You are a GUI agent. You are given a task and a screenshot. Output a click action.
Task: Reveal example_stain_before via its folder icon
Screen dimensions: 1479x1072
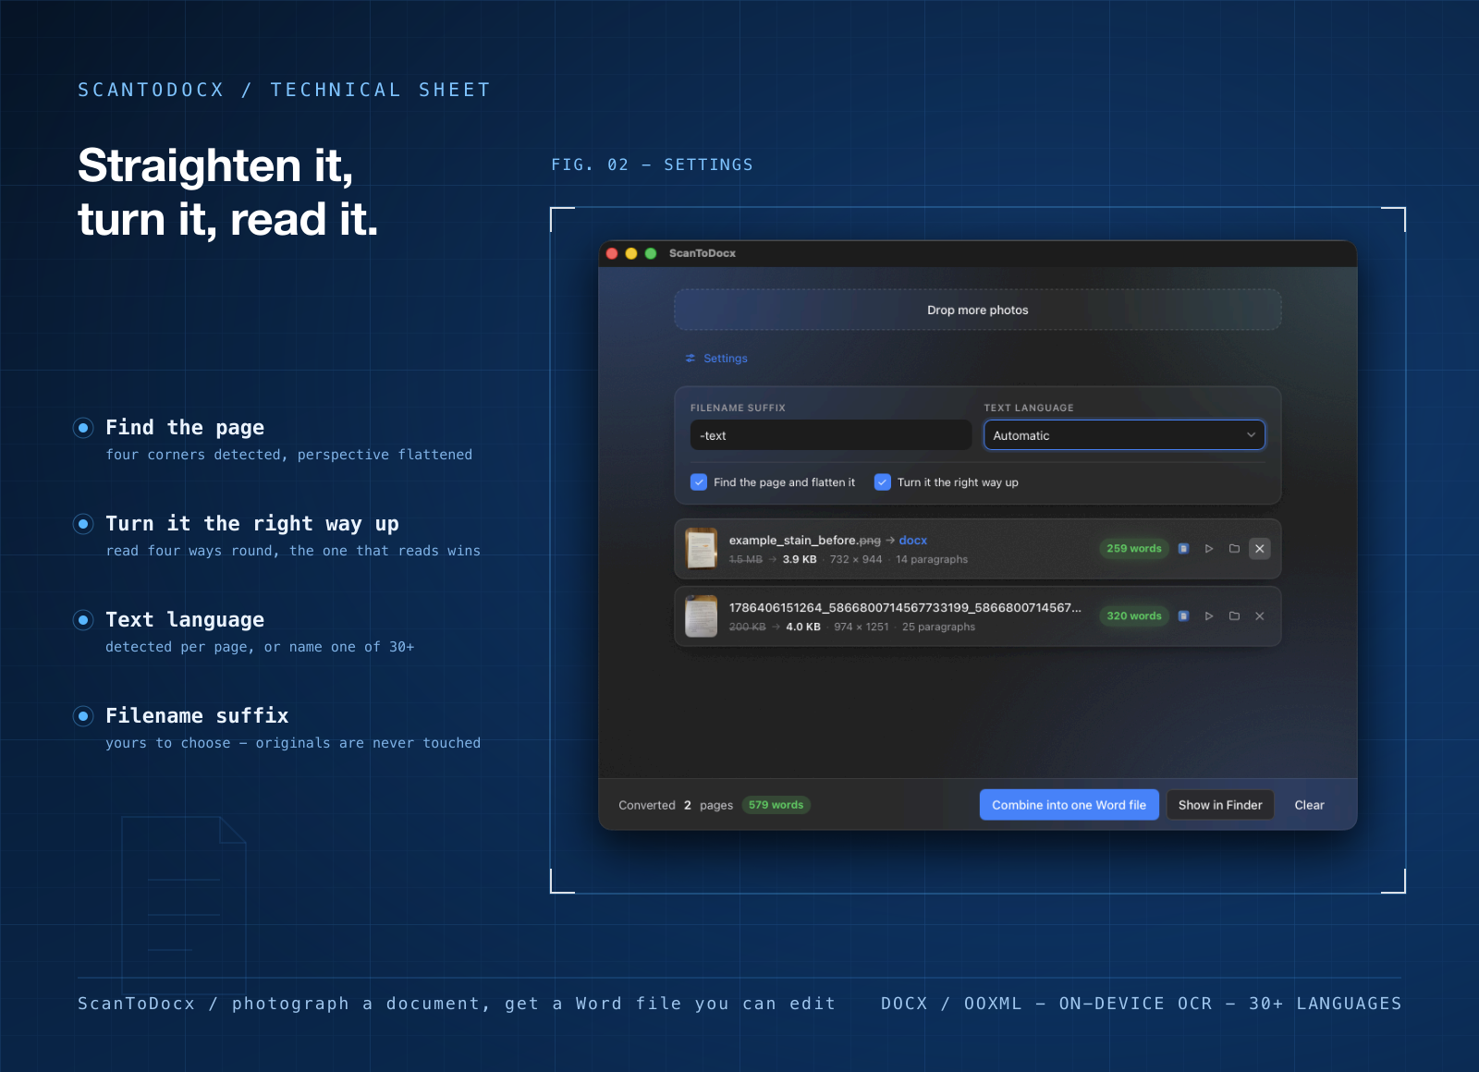coord(1234,549)
